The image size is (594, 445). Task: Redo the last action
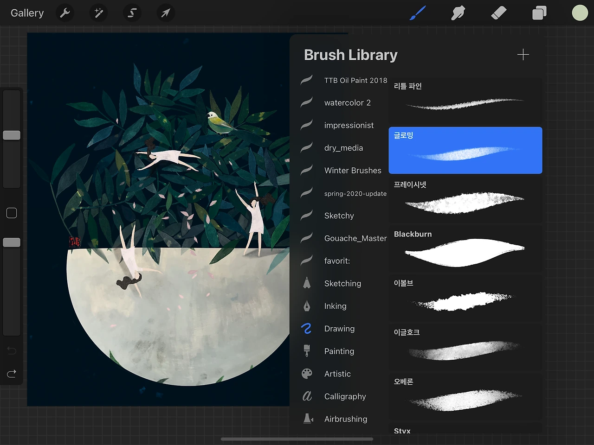[x=12, y=374]
